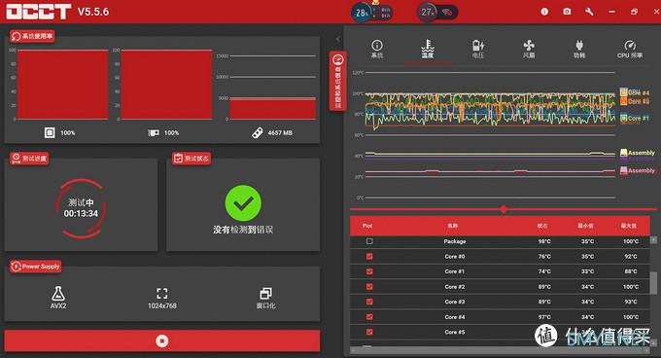The height and width of the screenshot is (358, 661).
Task: Click the sensor table vertical scrollbar
Action: tap(653, 282)
